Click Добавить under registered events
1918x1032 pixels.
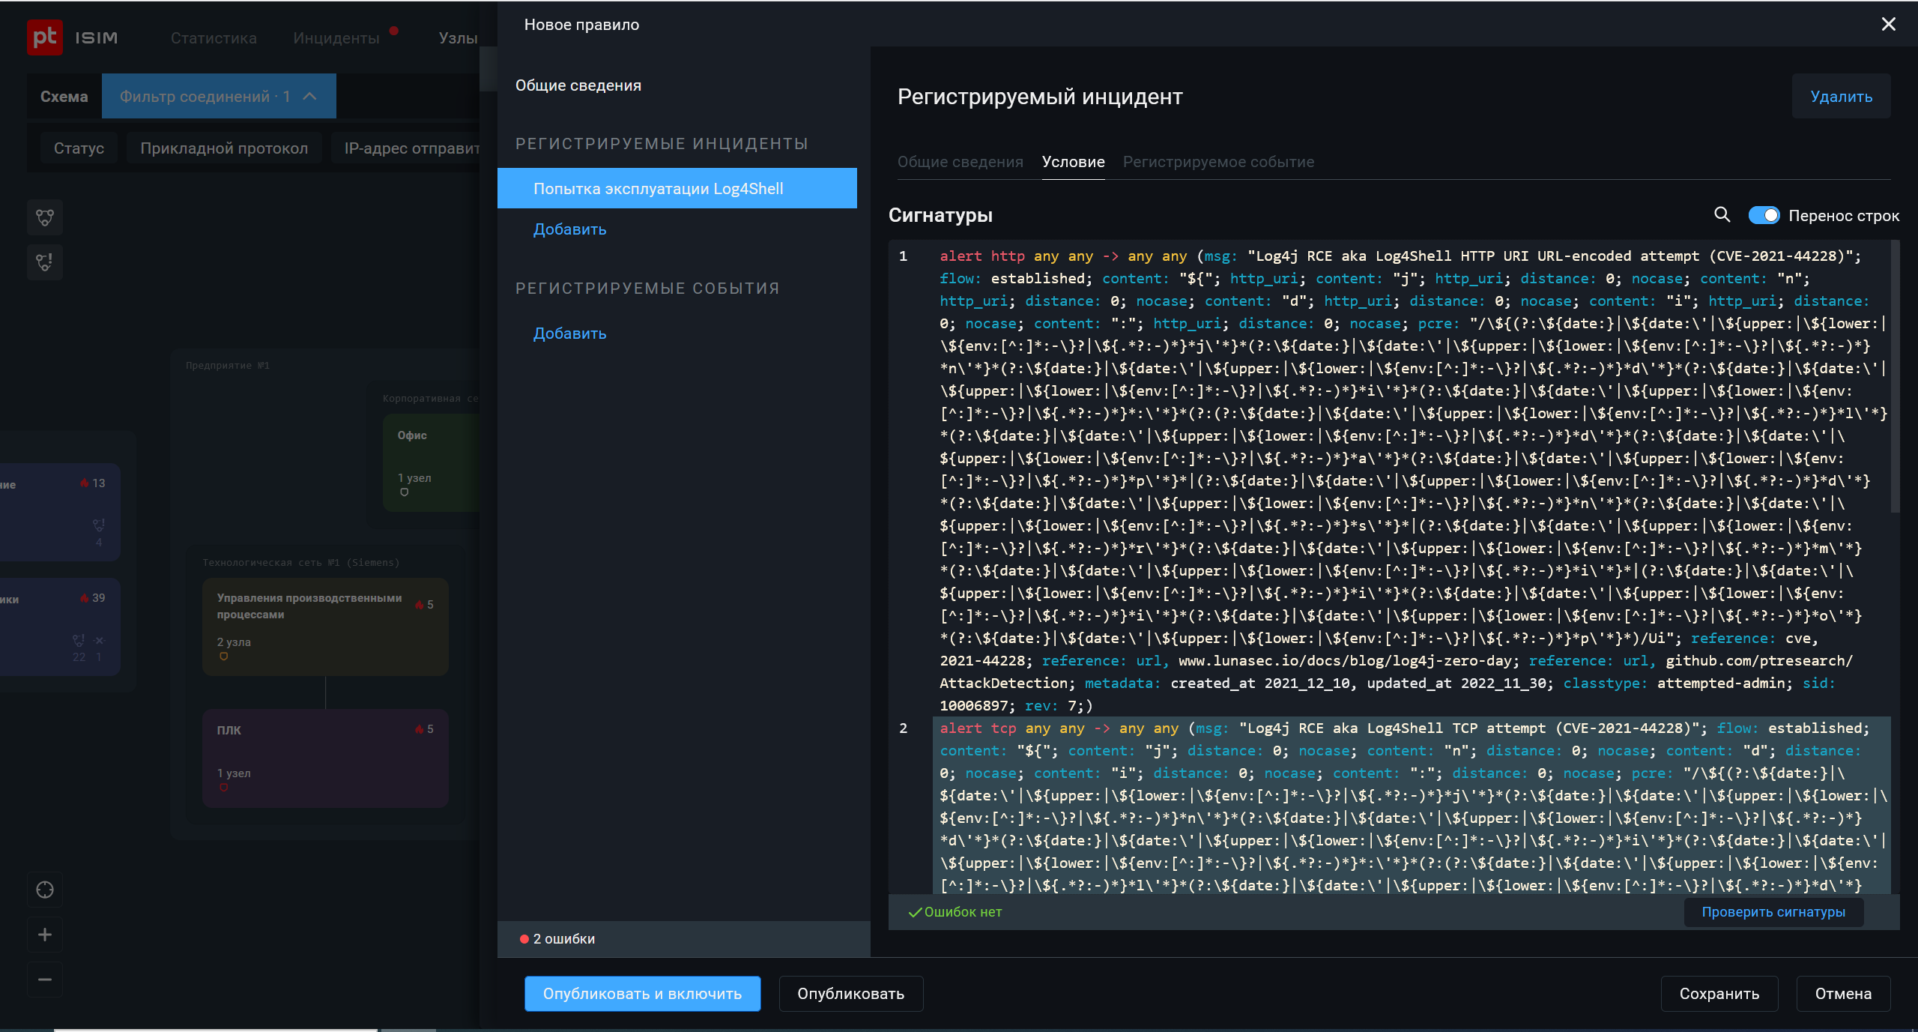(x=569, y=334)
